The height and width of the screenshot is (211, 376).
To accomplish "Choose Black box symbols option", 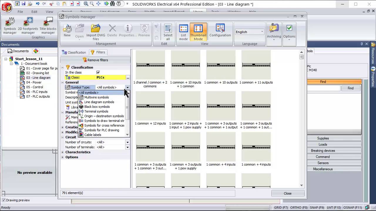I will [97, 107].
